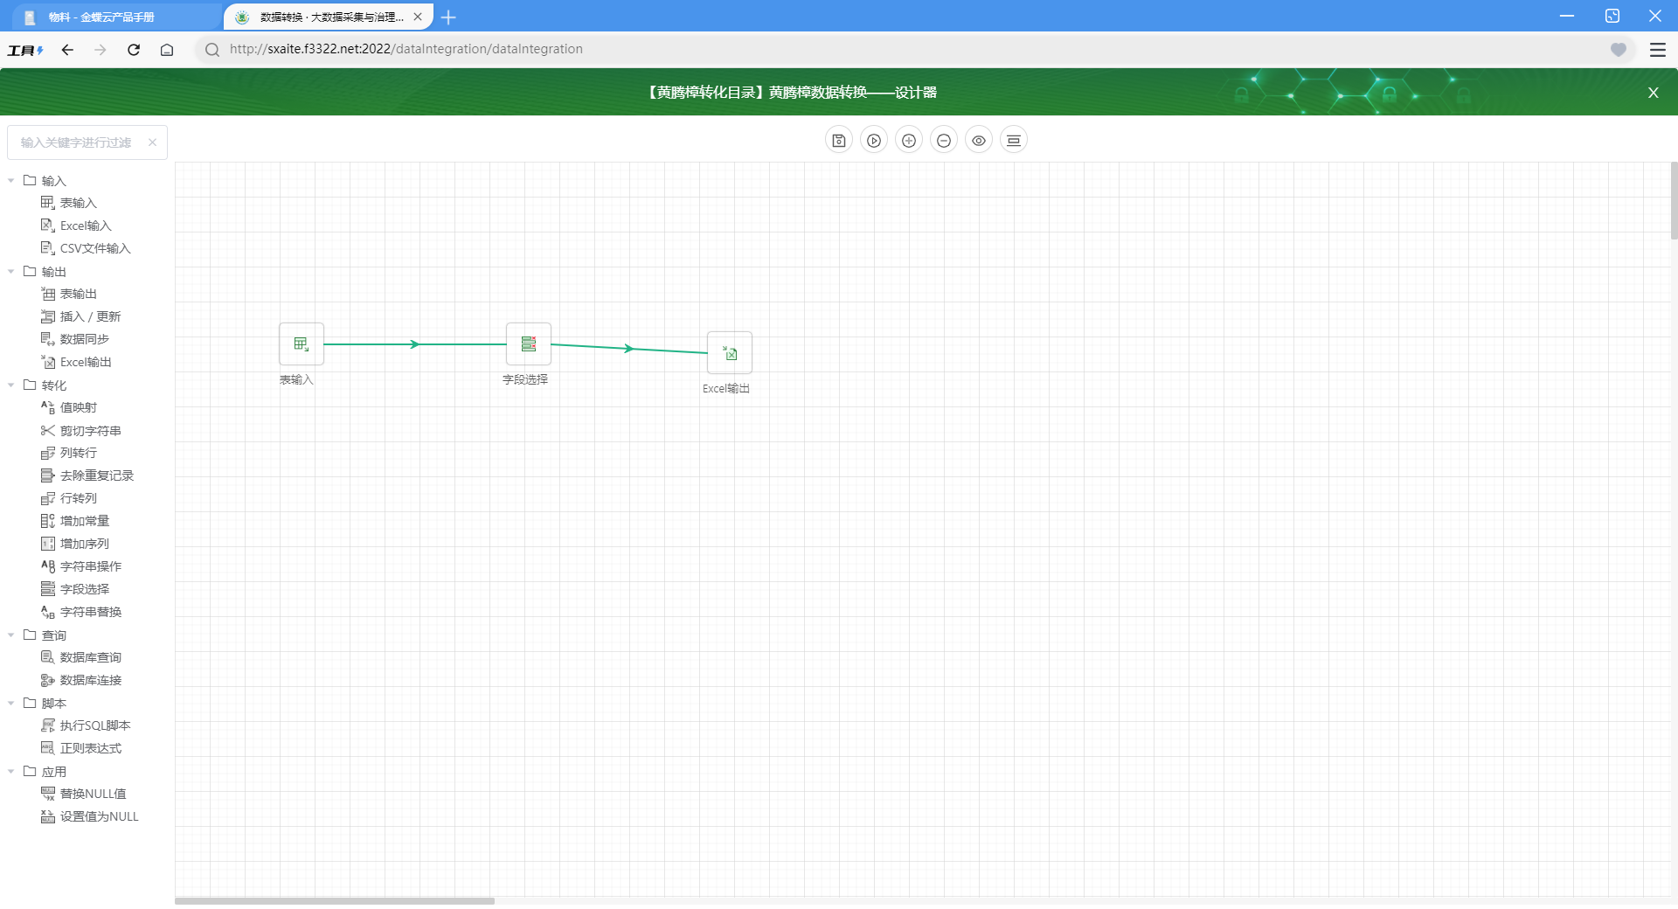The width and height of the screenshot is (1678, 909).
Task: Select the 字段选择 node on the canvas
Action: (x=529, y=344)
